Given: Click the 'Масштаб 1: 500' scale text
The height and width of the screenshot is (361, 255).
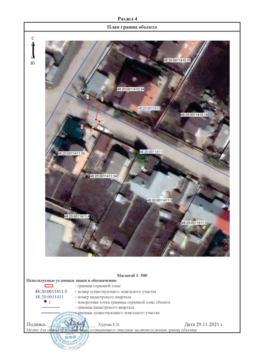Looking at the screenshot, I should [x=132, y=276].
